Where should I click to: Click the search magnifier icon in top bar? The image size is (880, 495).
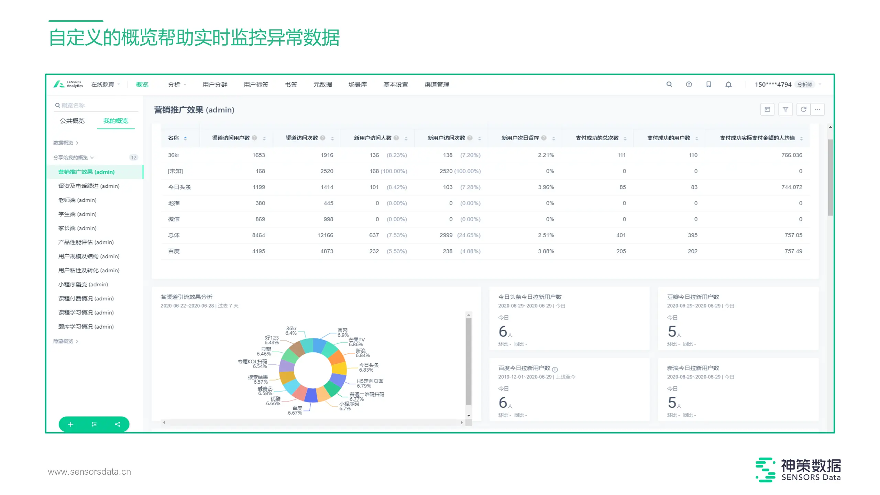(x=669, y=84)
